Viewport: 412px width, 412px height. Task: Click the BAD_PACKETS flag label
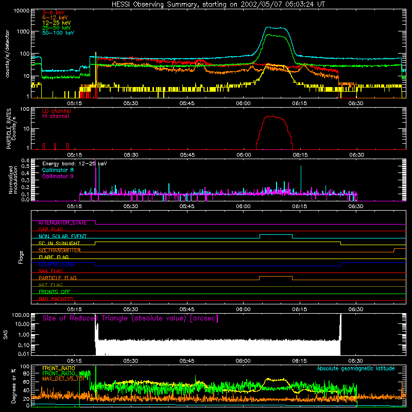click(56, 299)
